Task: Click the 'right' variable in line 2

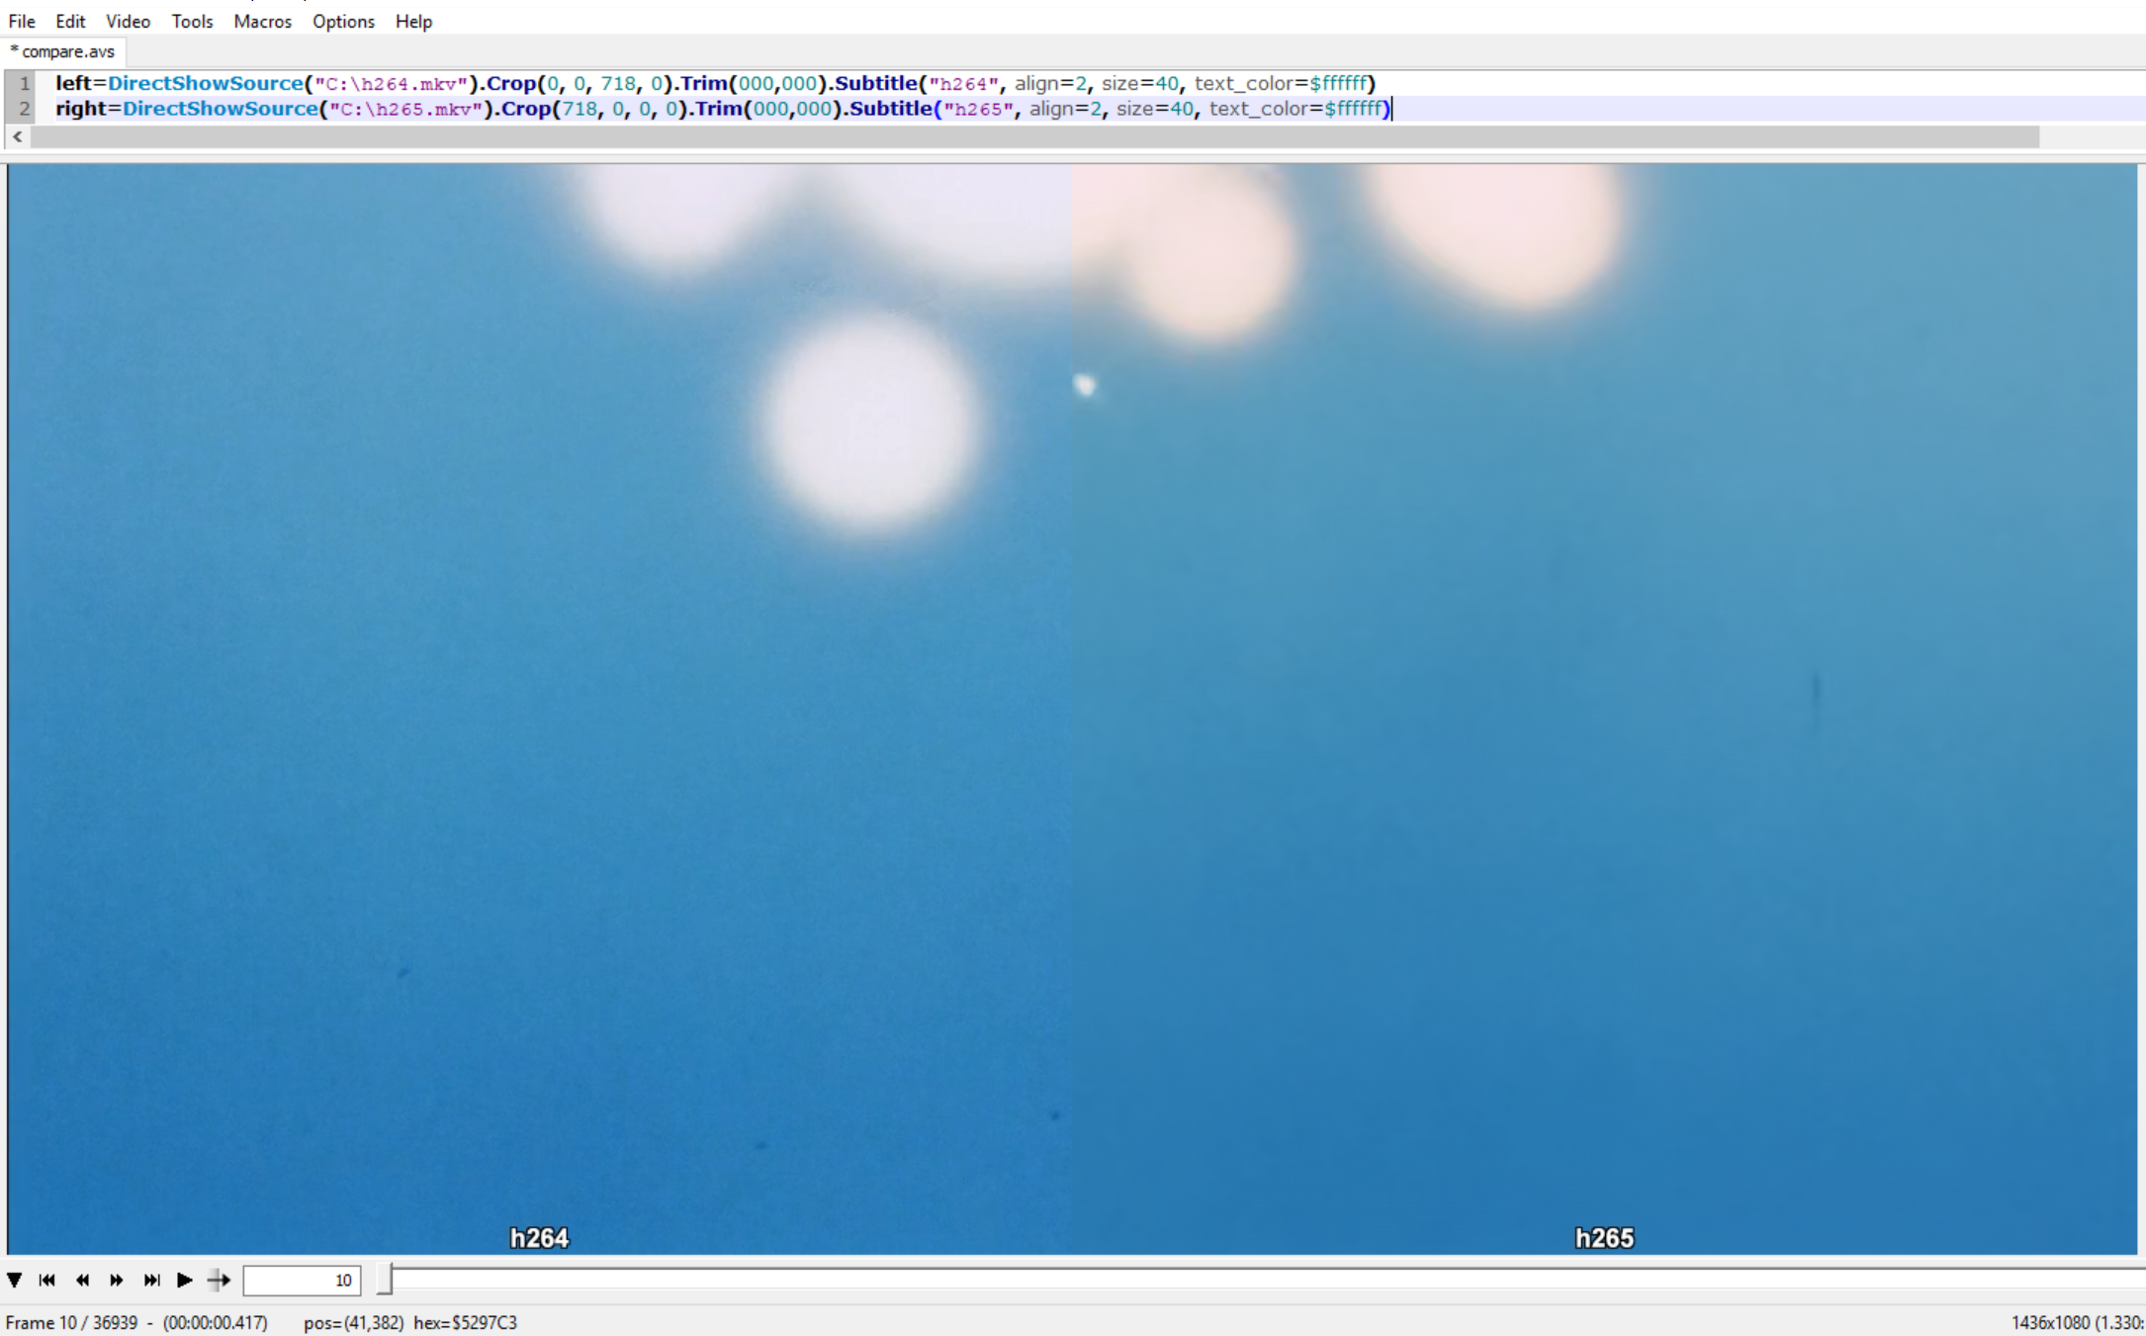Action: [80, 109]
